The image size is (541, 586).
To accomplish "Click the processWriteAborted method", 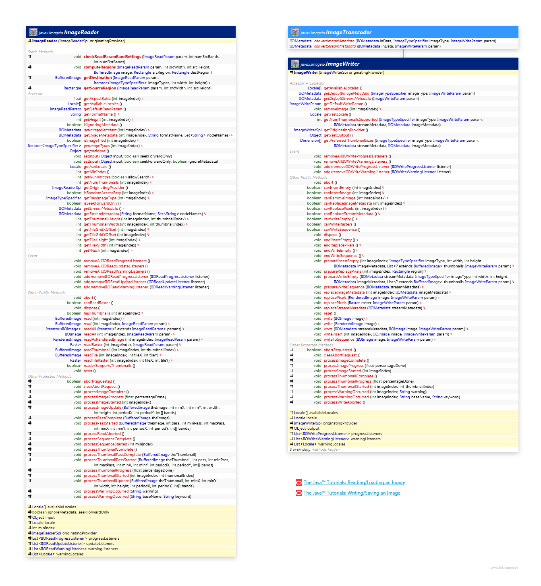I will click(x=343, y=402).
